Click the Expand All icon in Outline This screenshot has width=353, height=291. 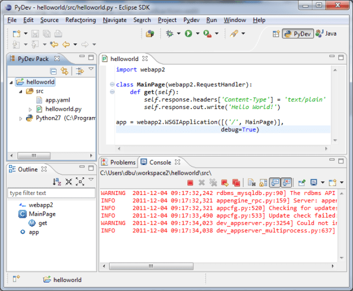tap(80, 181)
